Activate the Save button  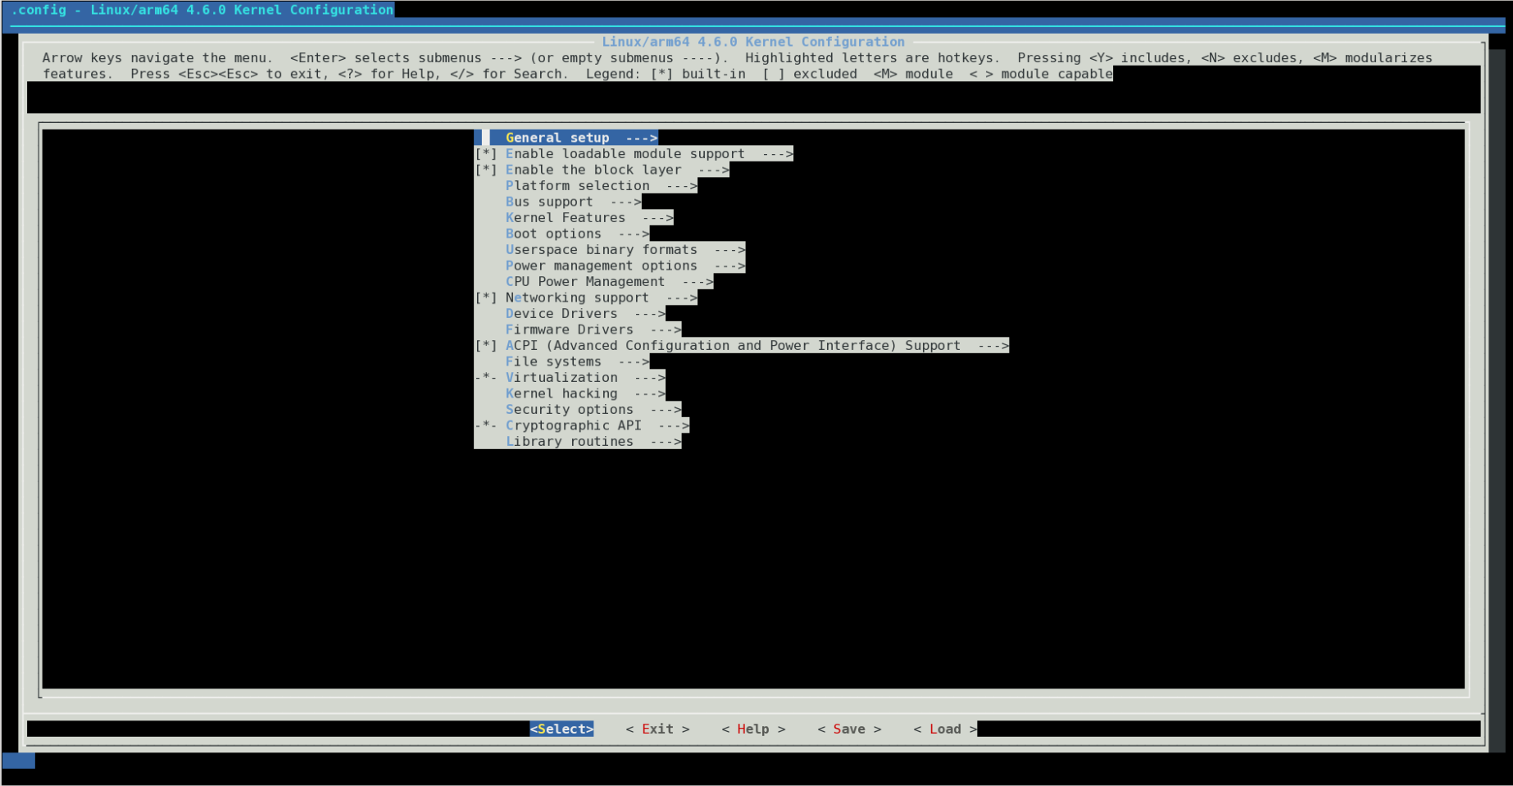pos(848,729)
